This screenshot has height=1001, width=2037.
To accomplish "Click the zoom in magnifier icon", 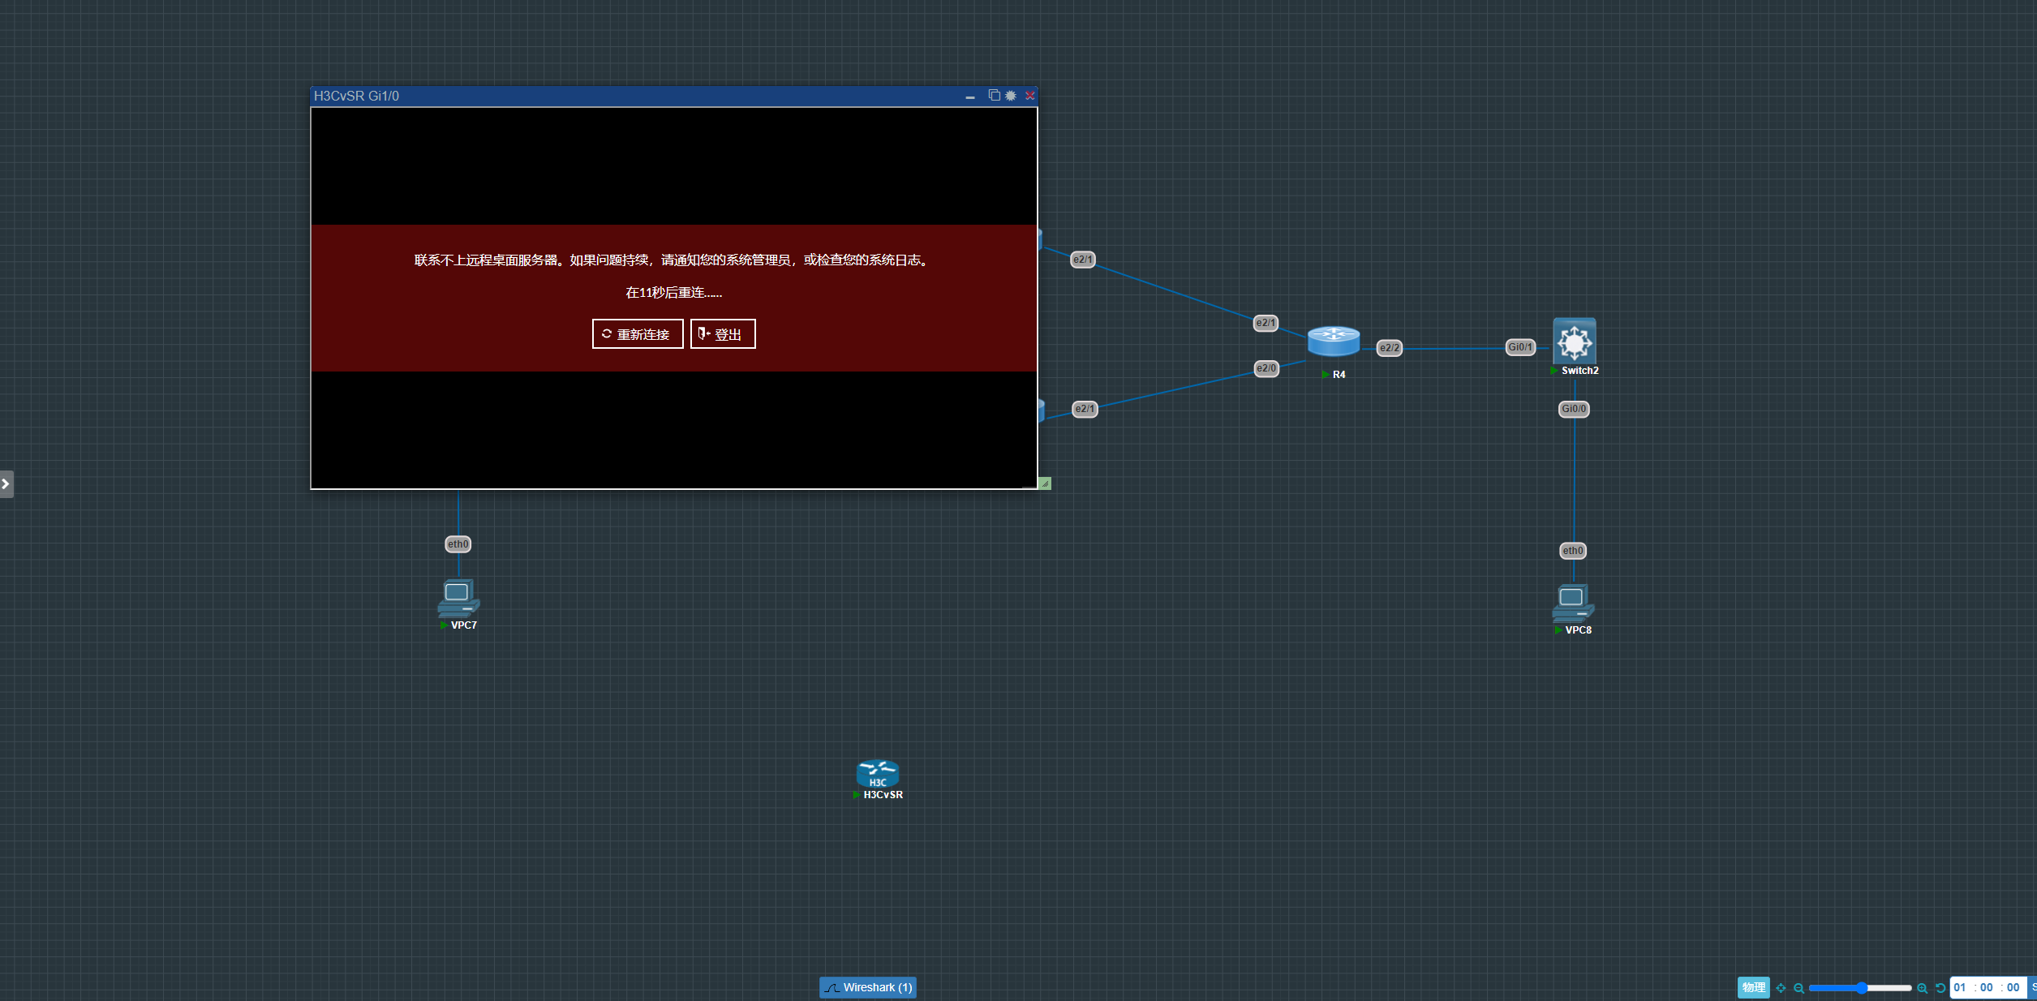I will 1922,988.
